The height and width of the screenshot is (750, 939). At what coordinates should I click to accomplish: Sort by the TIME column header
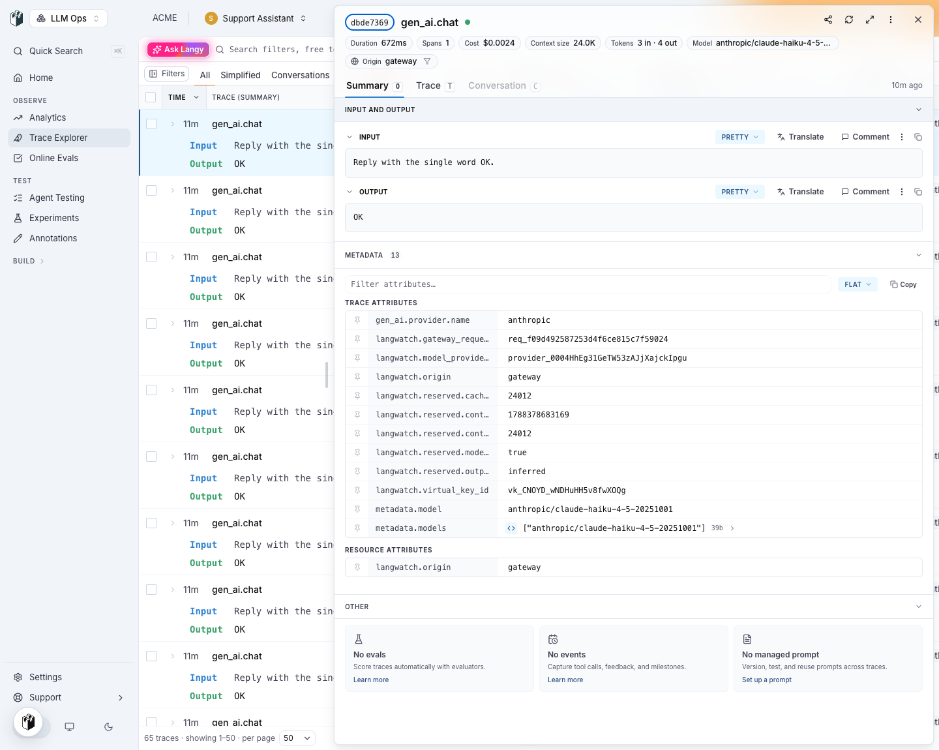[x=183, y=97]
